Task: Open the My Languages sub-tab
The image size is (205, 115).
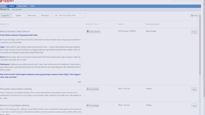Action: click(x=17, y=9)
